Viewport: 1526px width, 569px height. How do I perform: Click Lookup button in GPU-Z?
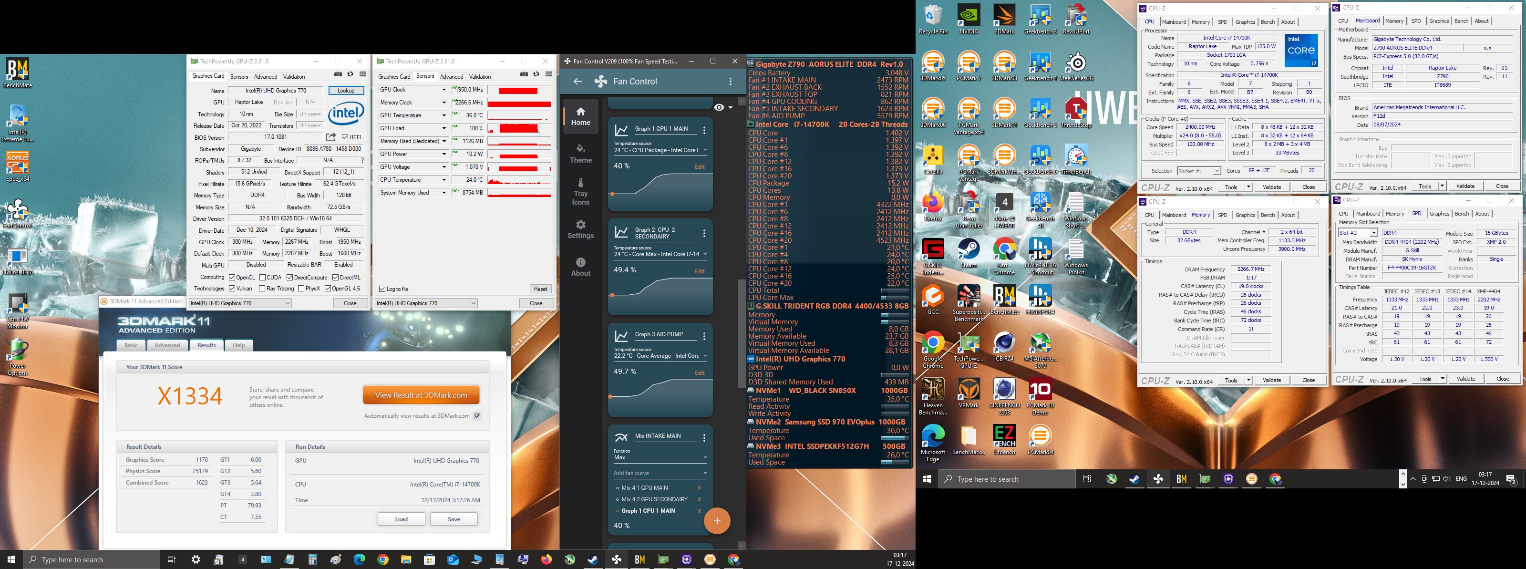pyautogui.click(x=346, y=91)
